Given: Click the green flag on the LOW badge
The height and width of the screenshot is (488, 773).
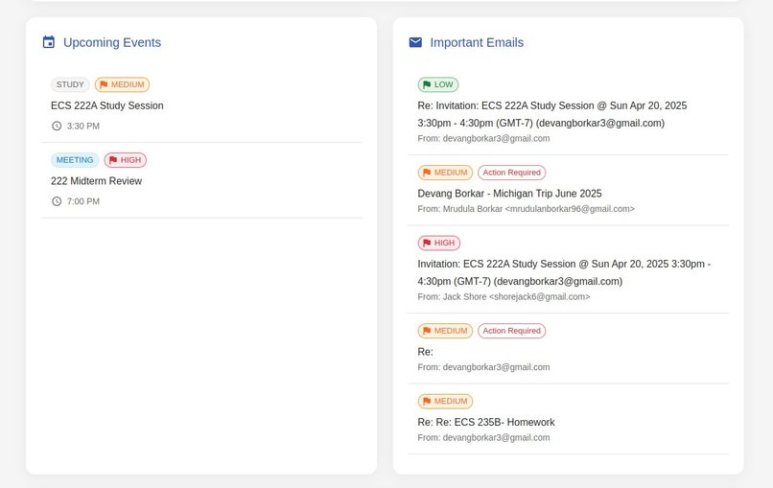Looking at the screenshot, I should click(x=427, y=84).
